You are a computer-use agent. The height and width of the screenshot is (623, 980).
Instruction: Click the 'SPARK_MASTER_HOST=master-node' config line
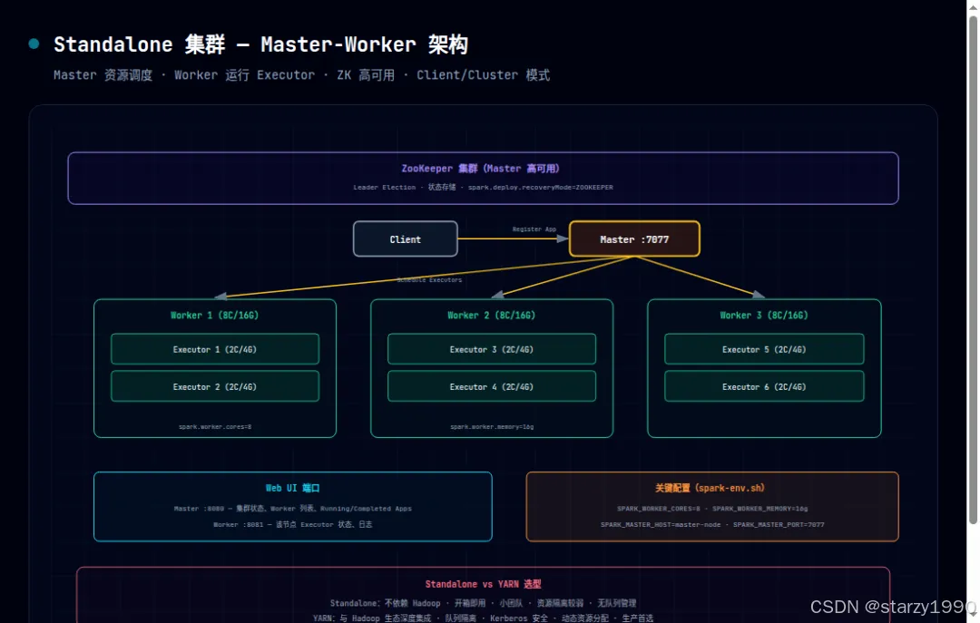(712, 525)
